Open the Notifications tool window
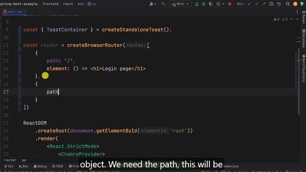Screen dimensions: 306x172 pos(304,68)
